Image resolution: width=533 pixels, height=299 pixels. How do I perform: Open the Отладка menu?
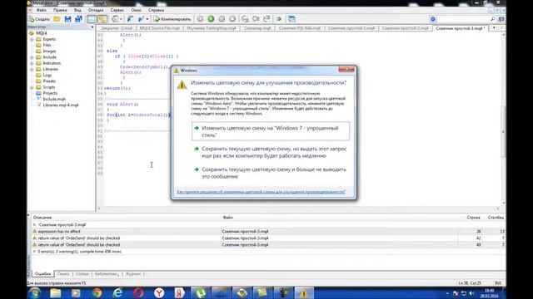click(96, 10)
